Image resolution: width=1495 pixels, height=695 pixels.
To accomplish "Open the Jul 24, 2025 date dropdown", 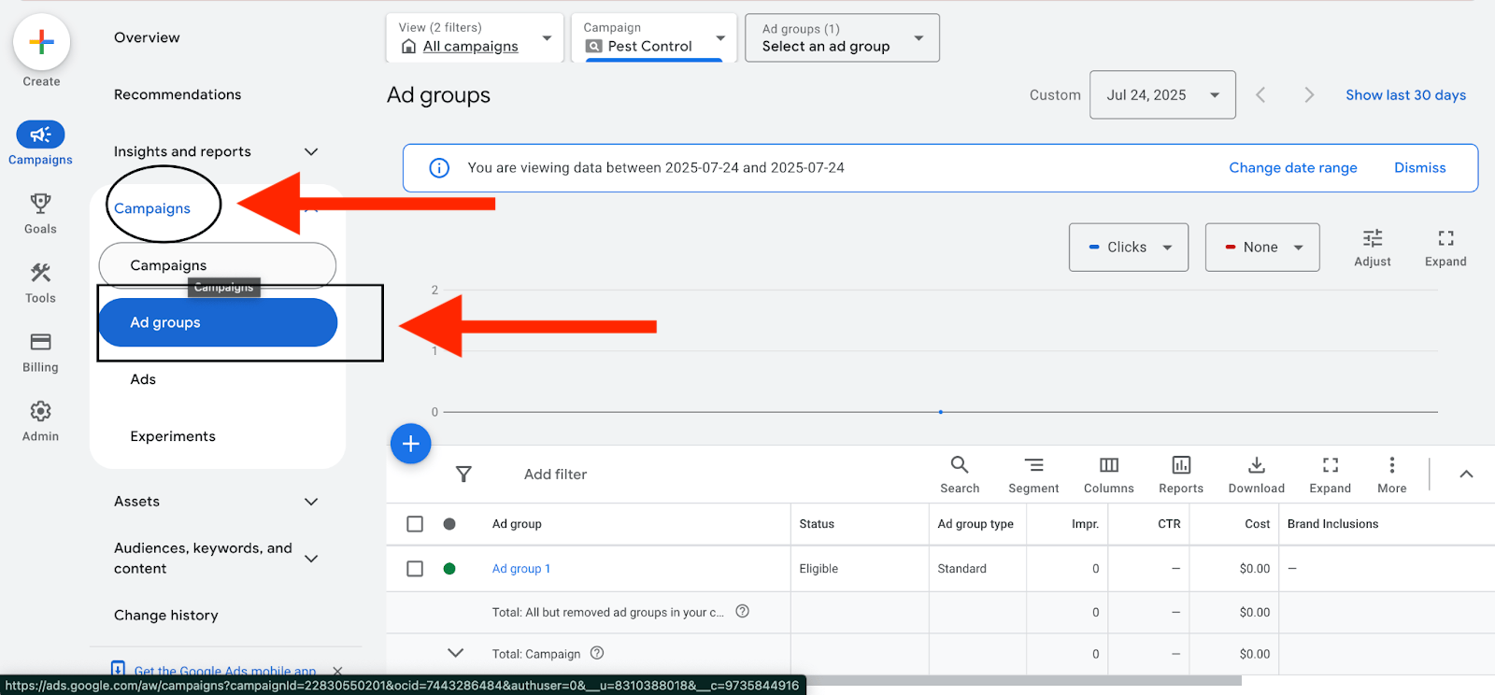I will [x=1161, y=95].
